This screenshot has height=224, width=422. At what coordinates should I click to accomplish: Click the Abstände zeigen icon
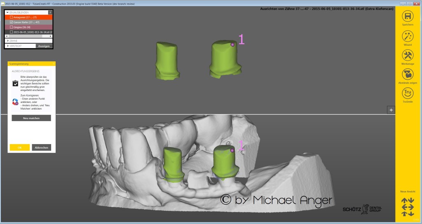pos(408,74)
